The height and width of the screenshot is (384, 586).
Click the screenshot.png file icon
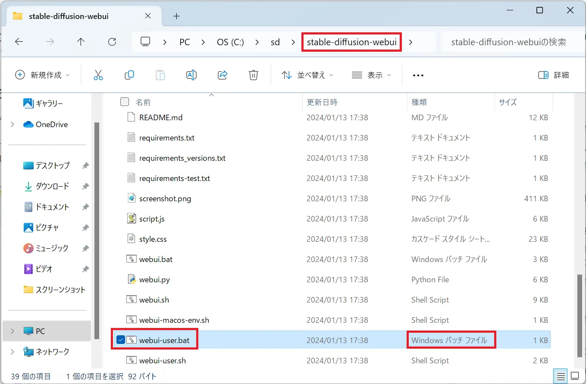132,198
